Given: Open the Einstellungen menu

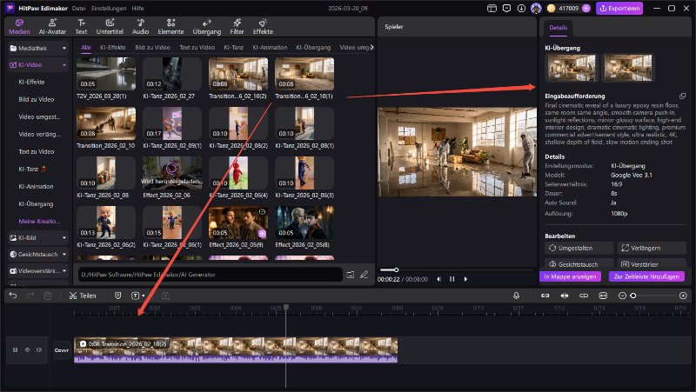Looking at the screenshot, I should click(108, 8).
